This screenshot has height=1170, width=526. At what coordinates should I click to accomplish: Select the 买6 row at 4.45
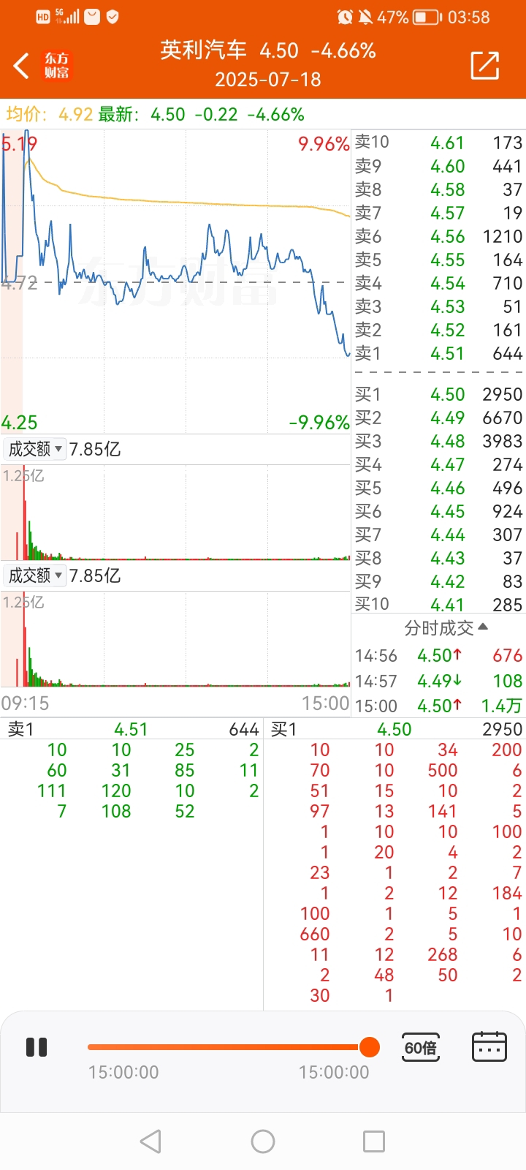point(438,511)
